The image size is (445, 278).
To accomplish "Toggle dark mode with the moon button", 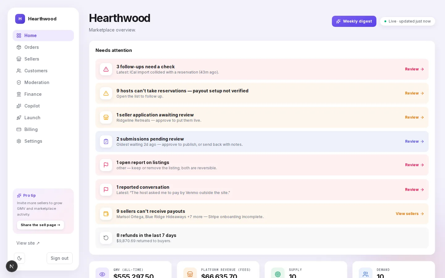I will 19,258.
